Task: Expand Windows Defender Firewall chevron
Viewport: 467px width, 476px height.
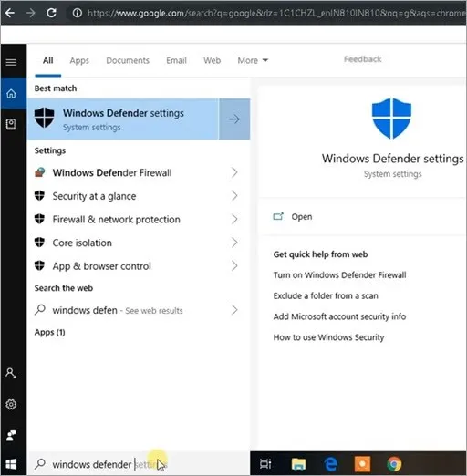Action: [234, 172]
